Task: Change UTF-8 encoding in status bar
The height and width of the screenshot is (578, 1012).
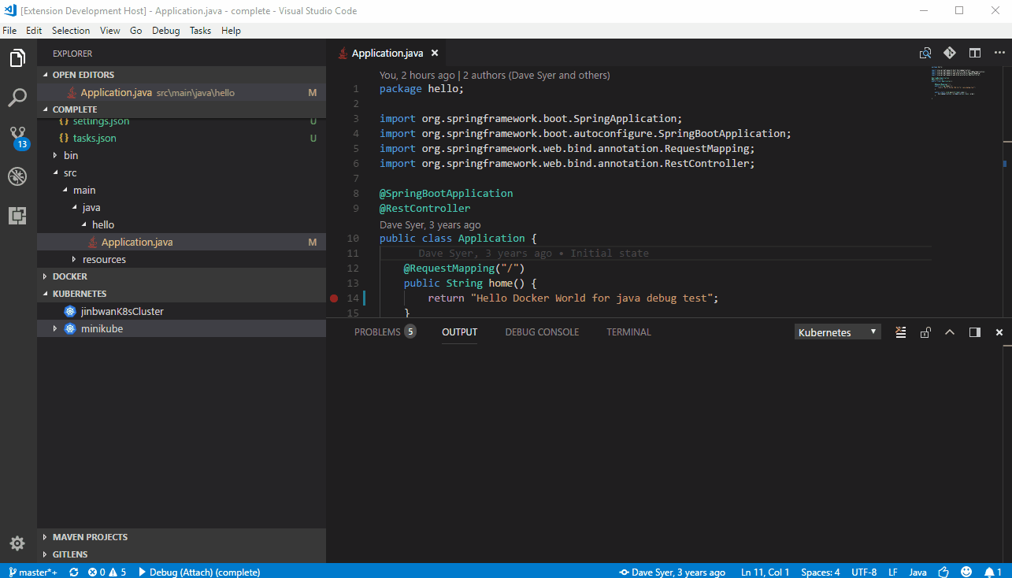Action: [x=864, y=572]
